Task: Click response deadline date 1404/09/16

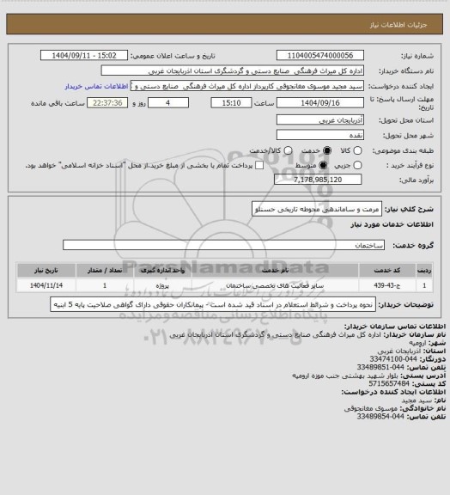Action: click(x=320, y=103)
